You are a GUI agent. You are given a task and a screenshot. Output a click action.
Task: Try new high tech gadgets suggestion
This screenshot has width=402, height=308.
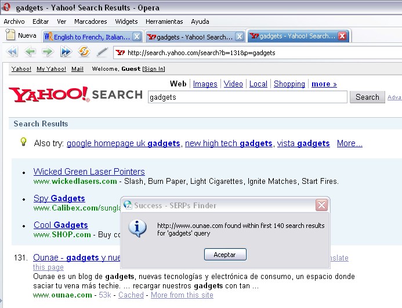coord(229,143)
